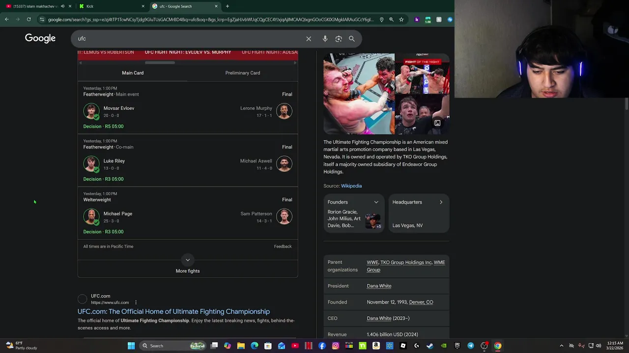Select the Evloev vs. Murphy fight night tab

pyautogui.click(x=188, y=52)
